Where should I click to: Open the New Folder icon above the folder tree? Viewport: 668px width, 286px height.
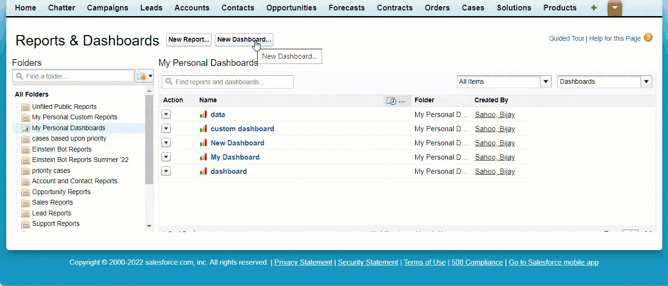pyautogui.click(x=141, y=76)
